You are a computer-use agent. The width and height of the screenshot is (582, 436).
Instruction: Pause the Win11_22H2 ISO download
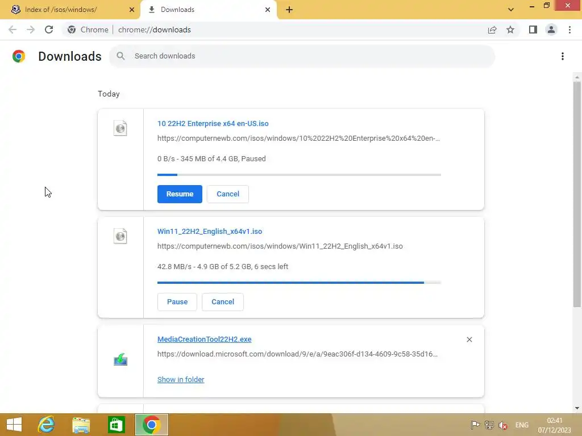(x=177, y=302)
